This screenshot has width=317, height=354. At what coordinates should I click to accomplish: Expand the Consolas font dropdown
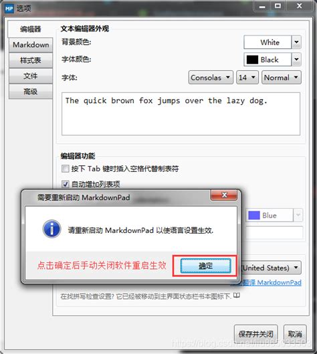coord(211,78)
